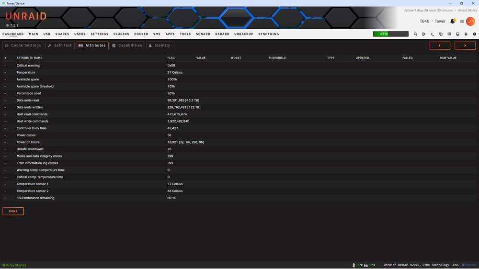Click the motherboard temperature icon in footer
The image size is (479, 269).
[354, 265]
